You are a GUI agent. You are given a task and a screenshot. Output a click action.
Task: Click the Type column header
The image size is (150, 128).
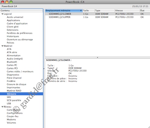[x=105, y=11]
